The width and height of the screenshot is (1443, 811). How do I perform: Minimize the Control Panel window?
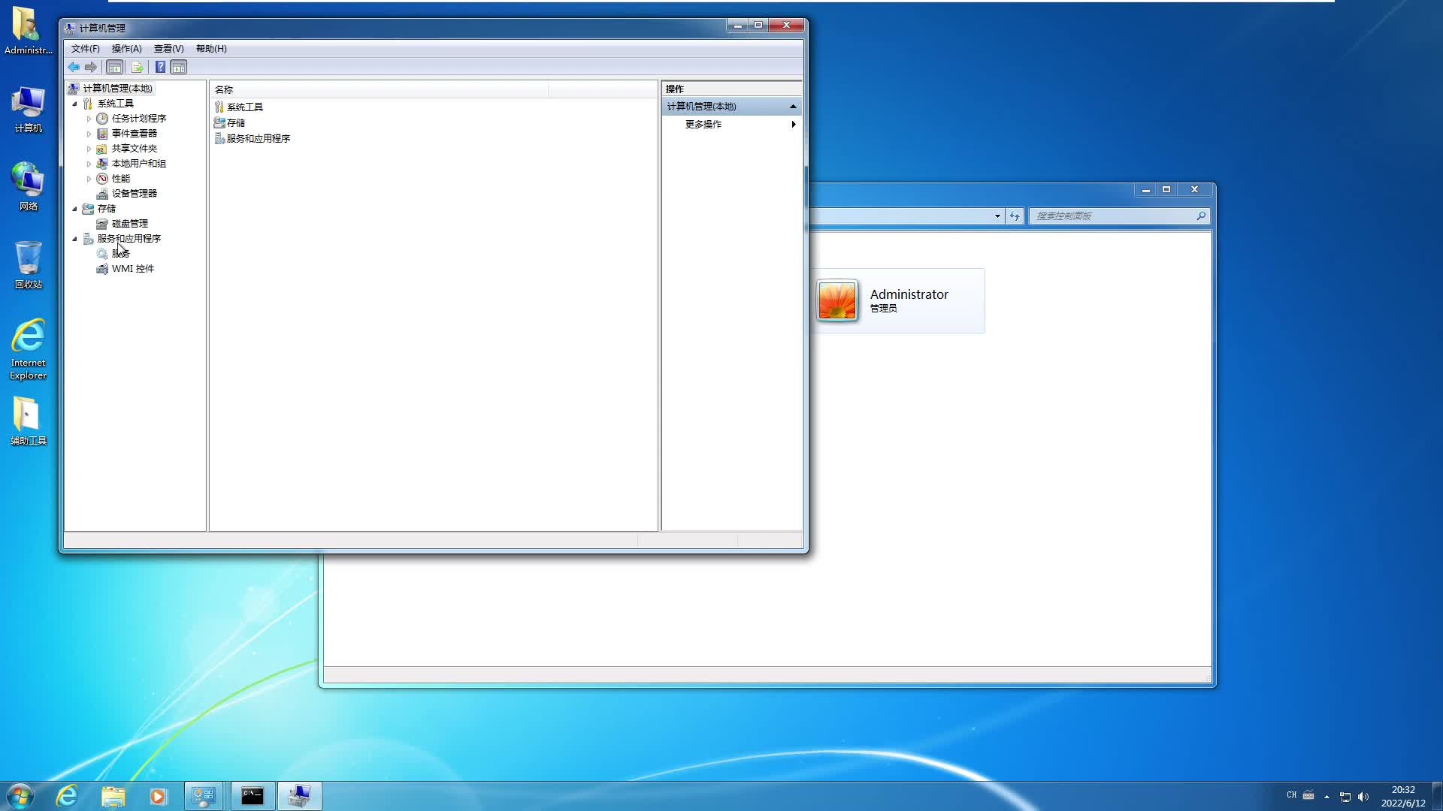[1146, 190]
